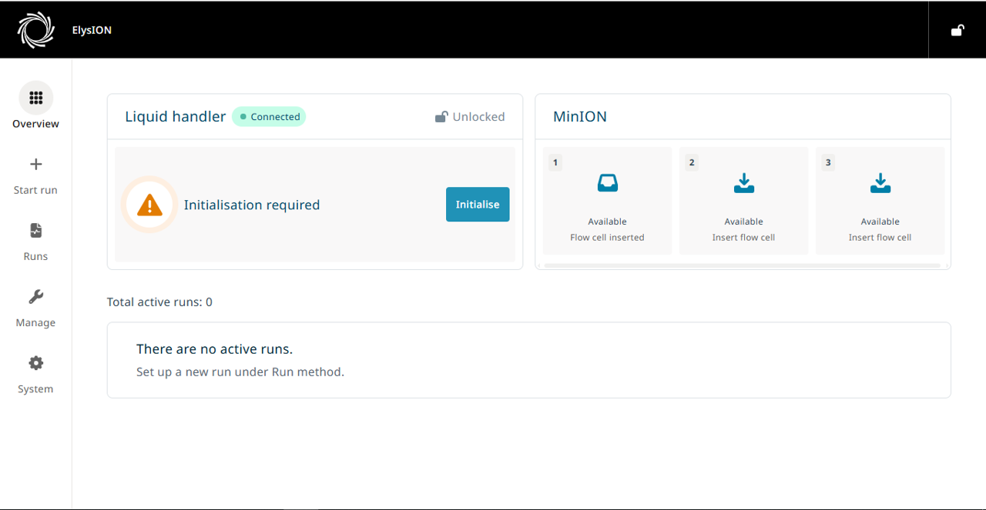Open Runs via its activity icon

35,230
